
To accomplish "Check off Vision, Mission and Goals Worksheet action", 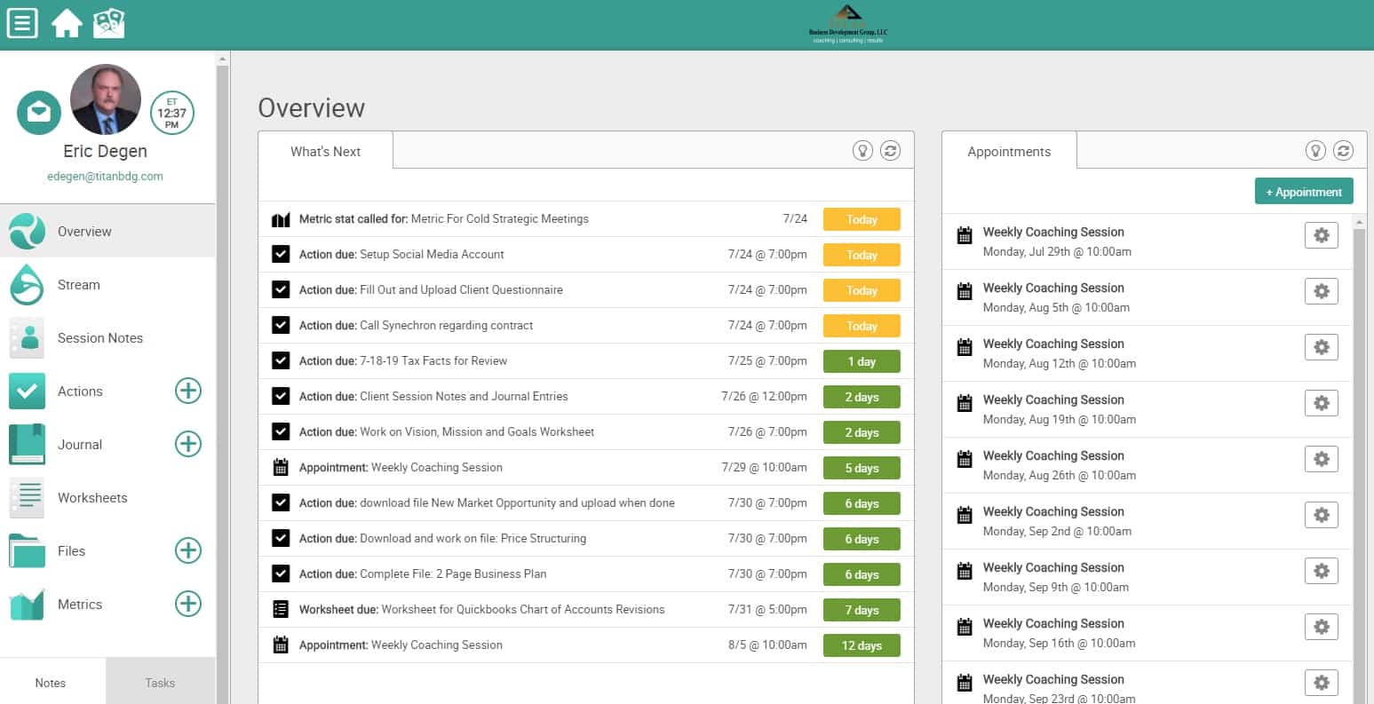I will (281, 431).
